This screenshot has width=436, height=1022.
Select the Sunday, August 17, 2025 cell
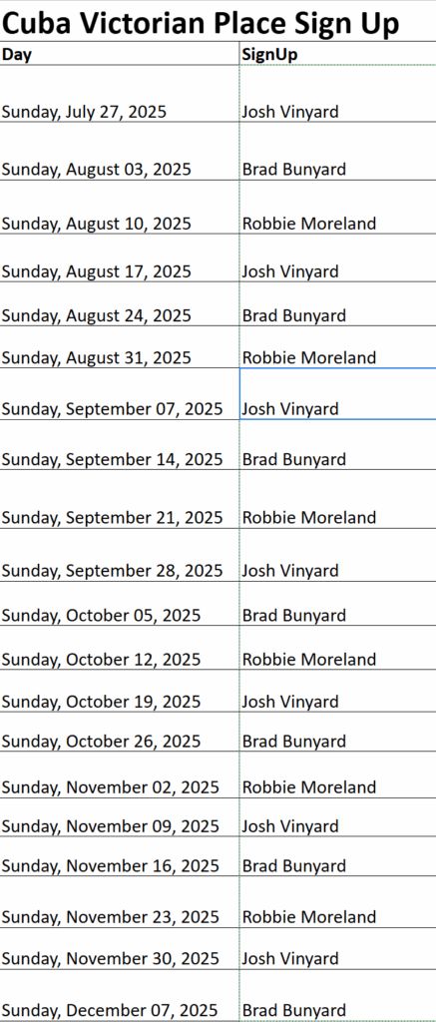pyautogui.click(x=120, y=258)
